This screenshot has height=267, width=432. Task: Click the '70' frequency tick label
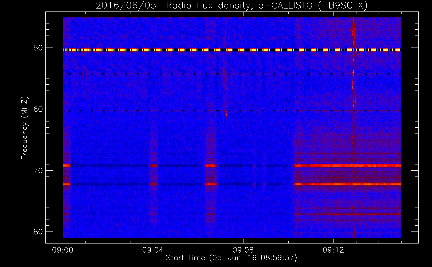38,171
